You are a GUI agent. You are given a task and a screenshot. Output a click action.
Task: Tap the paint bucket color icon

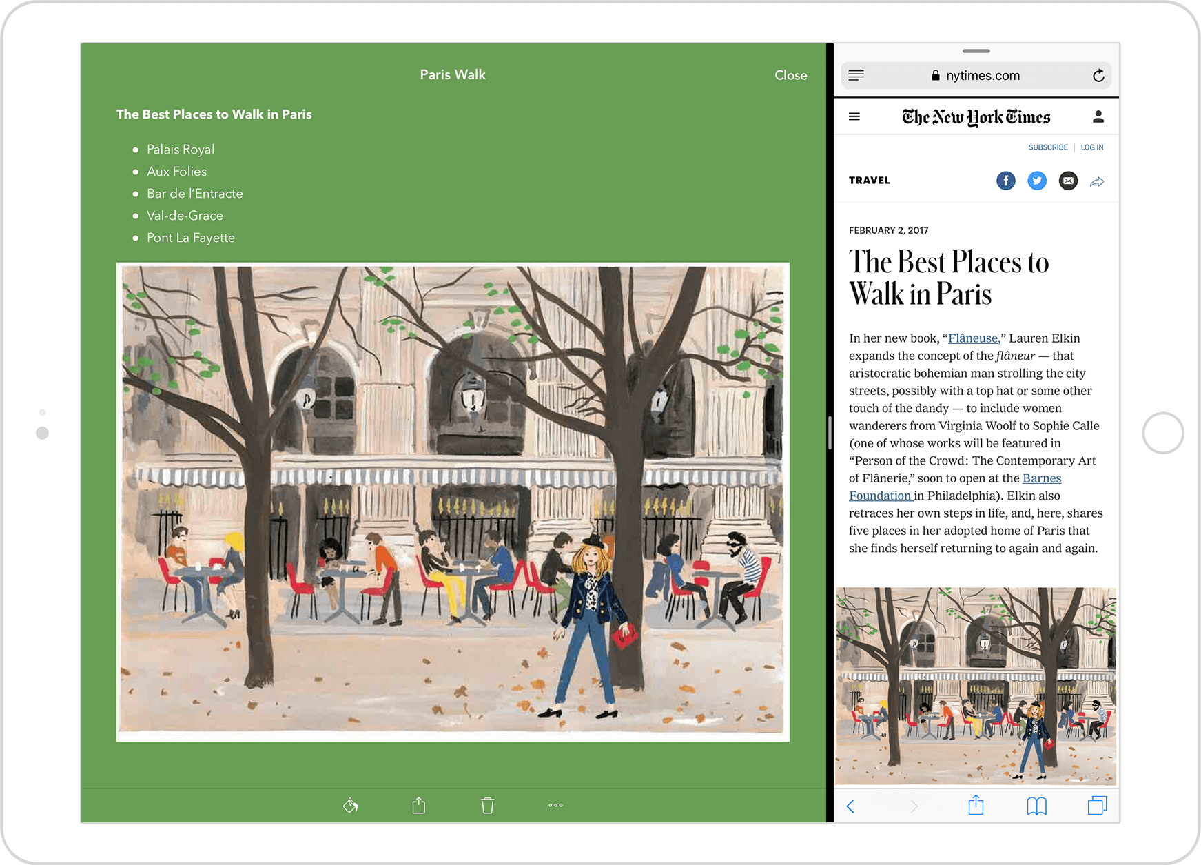350,805
